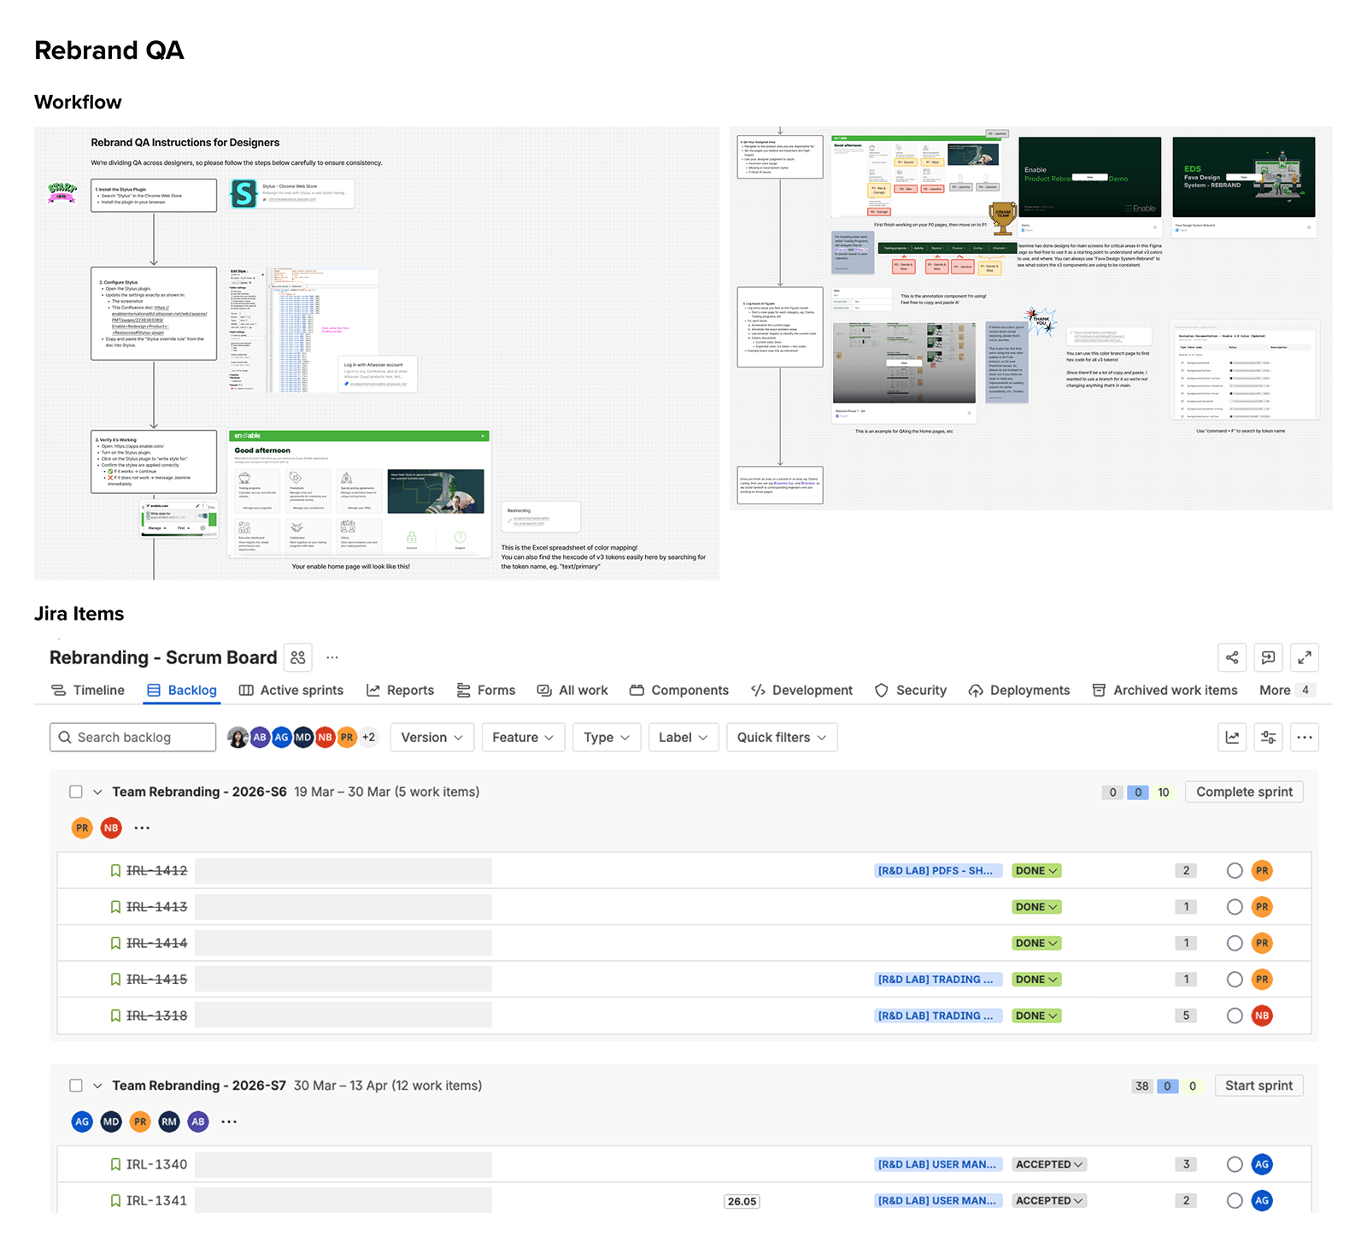
Task: Click the status circle on IRL-1412
Action: 1235,870
